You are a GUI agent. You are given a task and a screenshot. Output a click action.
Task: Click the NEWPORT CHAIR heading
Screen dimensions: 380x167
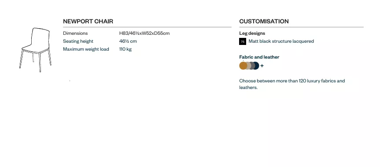click(88, 21)
